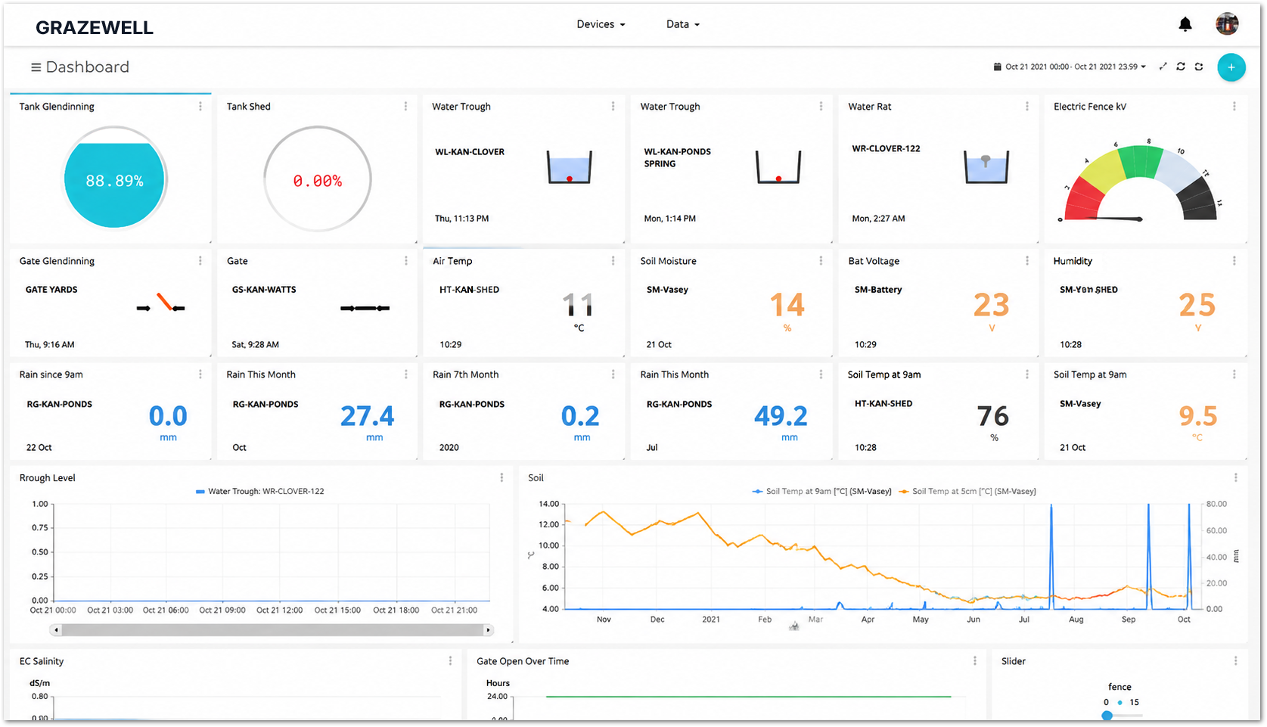The image size is (1267, 727).
Task: Open options on HT-KAN-SHED Soil Temp card
Action: tap(1027, 374)
